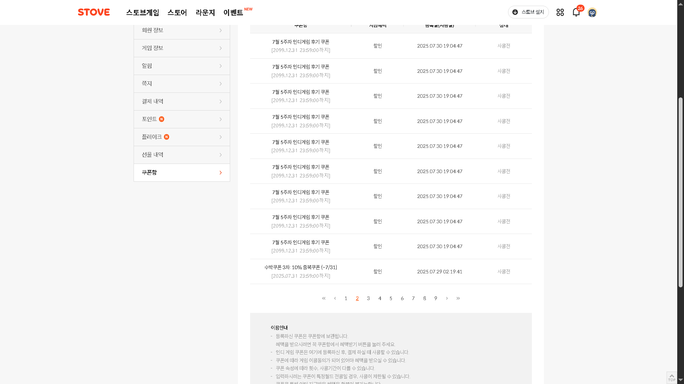Go to page 4
Screen dimensions: 684x384
(x=380, y=298)
